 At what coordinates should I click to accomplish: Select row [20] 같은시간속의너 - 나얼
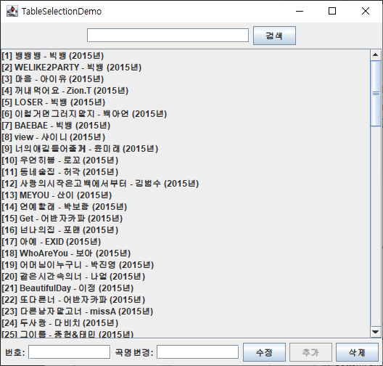pos(186,276)
